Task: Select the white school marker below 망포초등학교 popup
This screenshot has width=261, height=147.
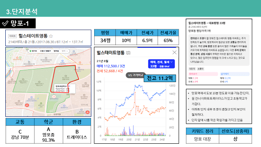Action: point(53,97)
